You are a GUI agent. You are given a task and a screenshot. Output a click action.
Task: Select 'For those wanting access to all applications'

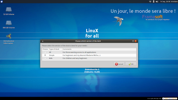pyautogui.click(x=79, y=52)
